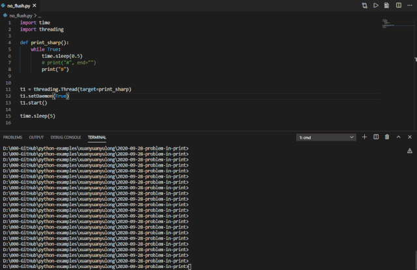This screenshot has width=417, height=270.
Task: Open the DEBUG CONSOLE tab
Action: click(66, 137)
